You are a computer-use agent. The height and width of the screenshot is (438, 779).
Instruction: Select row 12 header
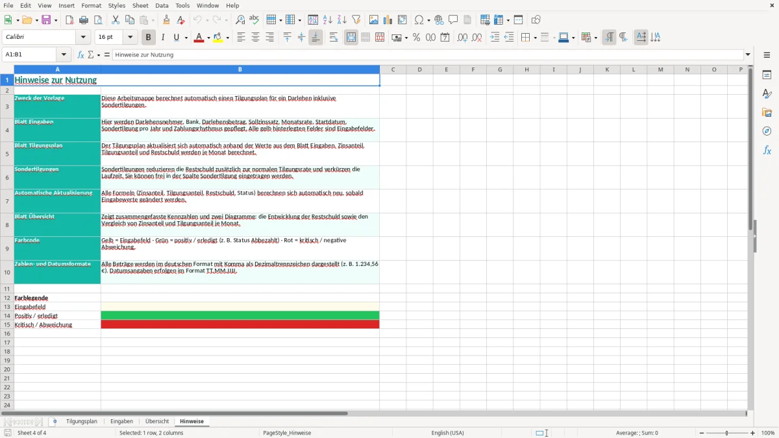7,298
